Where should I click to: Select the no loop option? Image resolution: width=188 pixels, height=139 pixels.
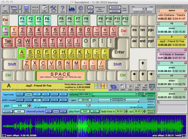(x=8, y=111)
